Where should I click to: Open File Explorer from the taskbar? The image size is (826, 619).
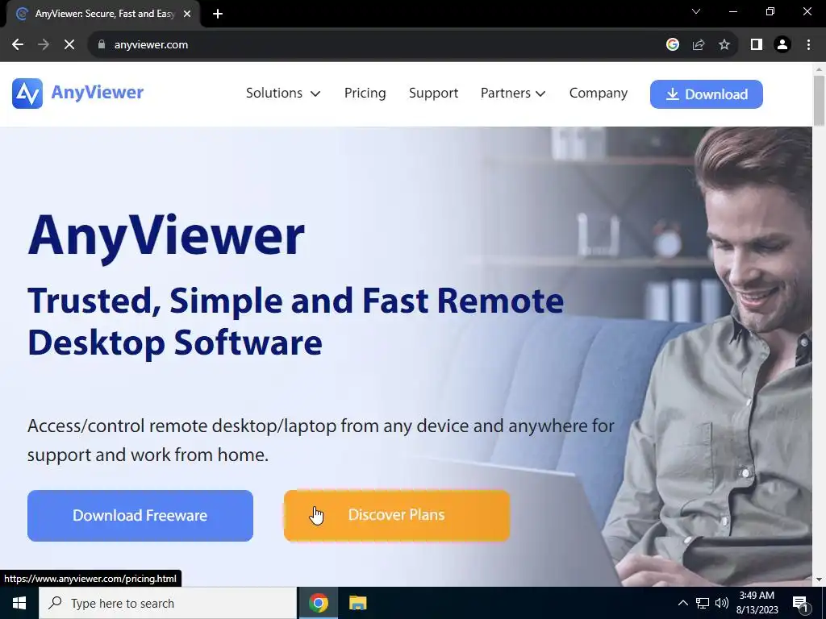click(x=357, y=603)
